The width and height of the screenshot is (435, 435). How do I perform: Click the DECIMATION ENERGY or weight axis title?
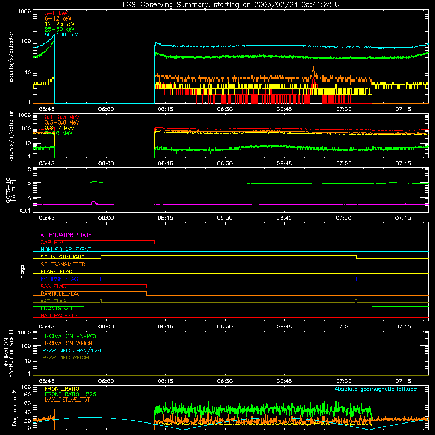click(8, 353)
